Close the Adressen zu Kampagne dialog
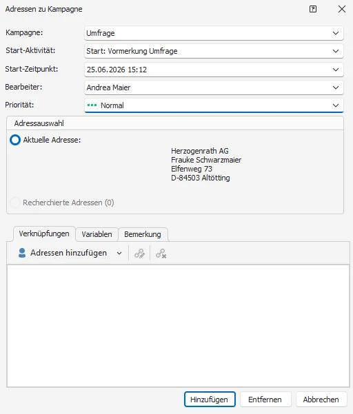This screenshot has height=414, width=353. pos(342,9)
